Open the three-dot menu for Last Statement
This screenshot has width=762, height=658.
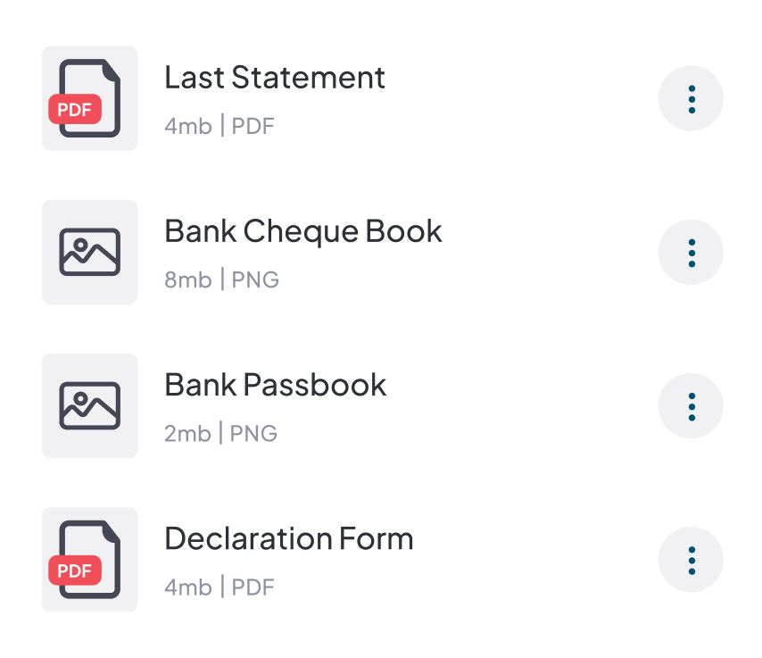(x=691, y=98)
